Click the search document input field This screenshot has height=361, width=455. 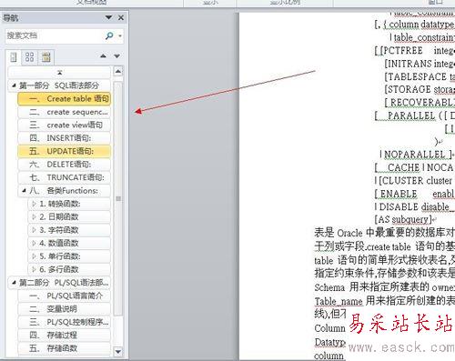click(55, 35)
